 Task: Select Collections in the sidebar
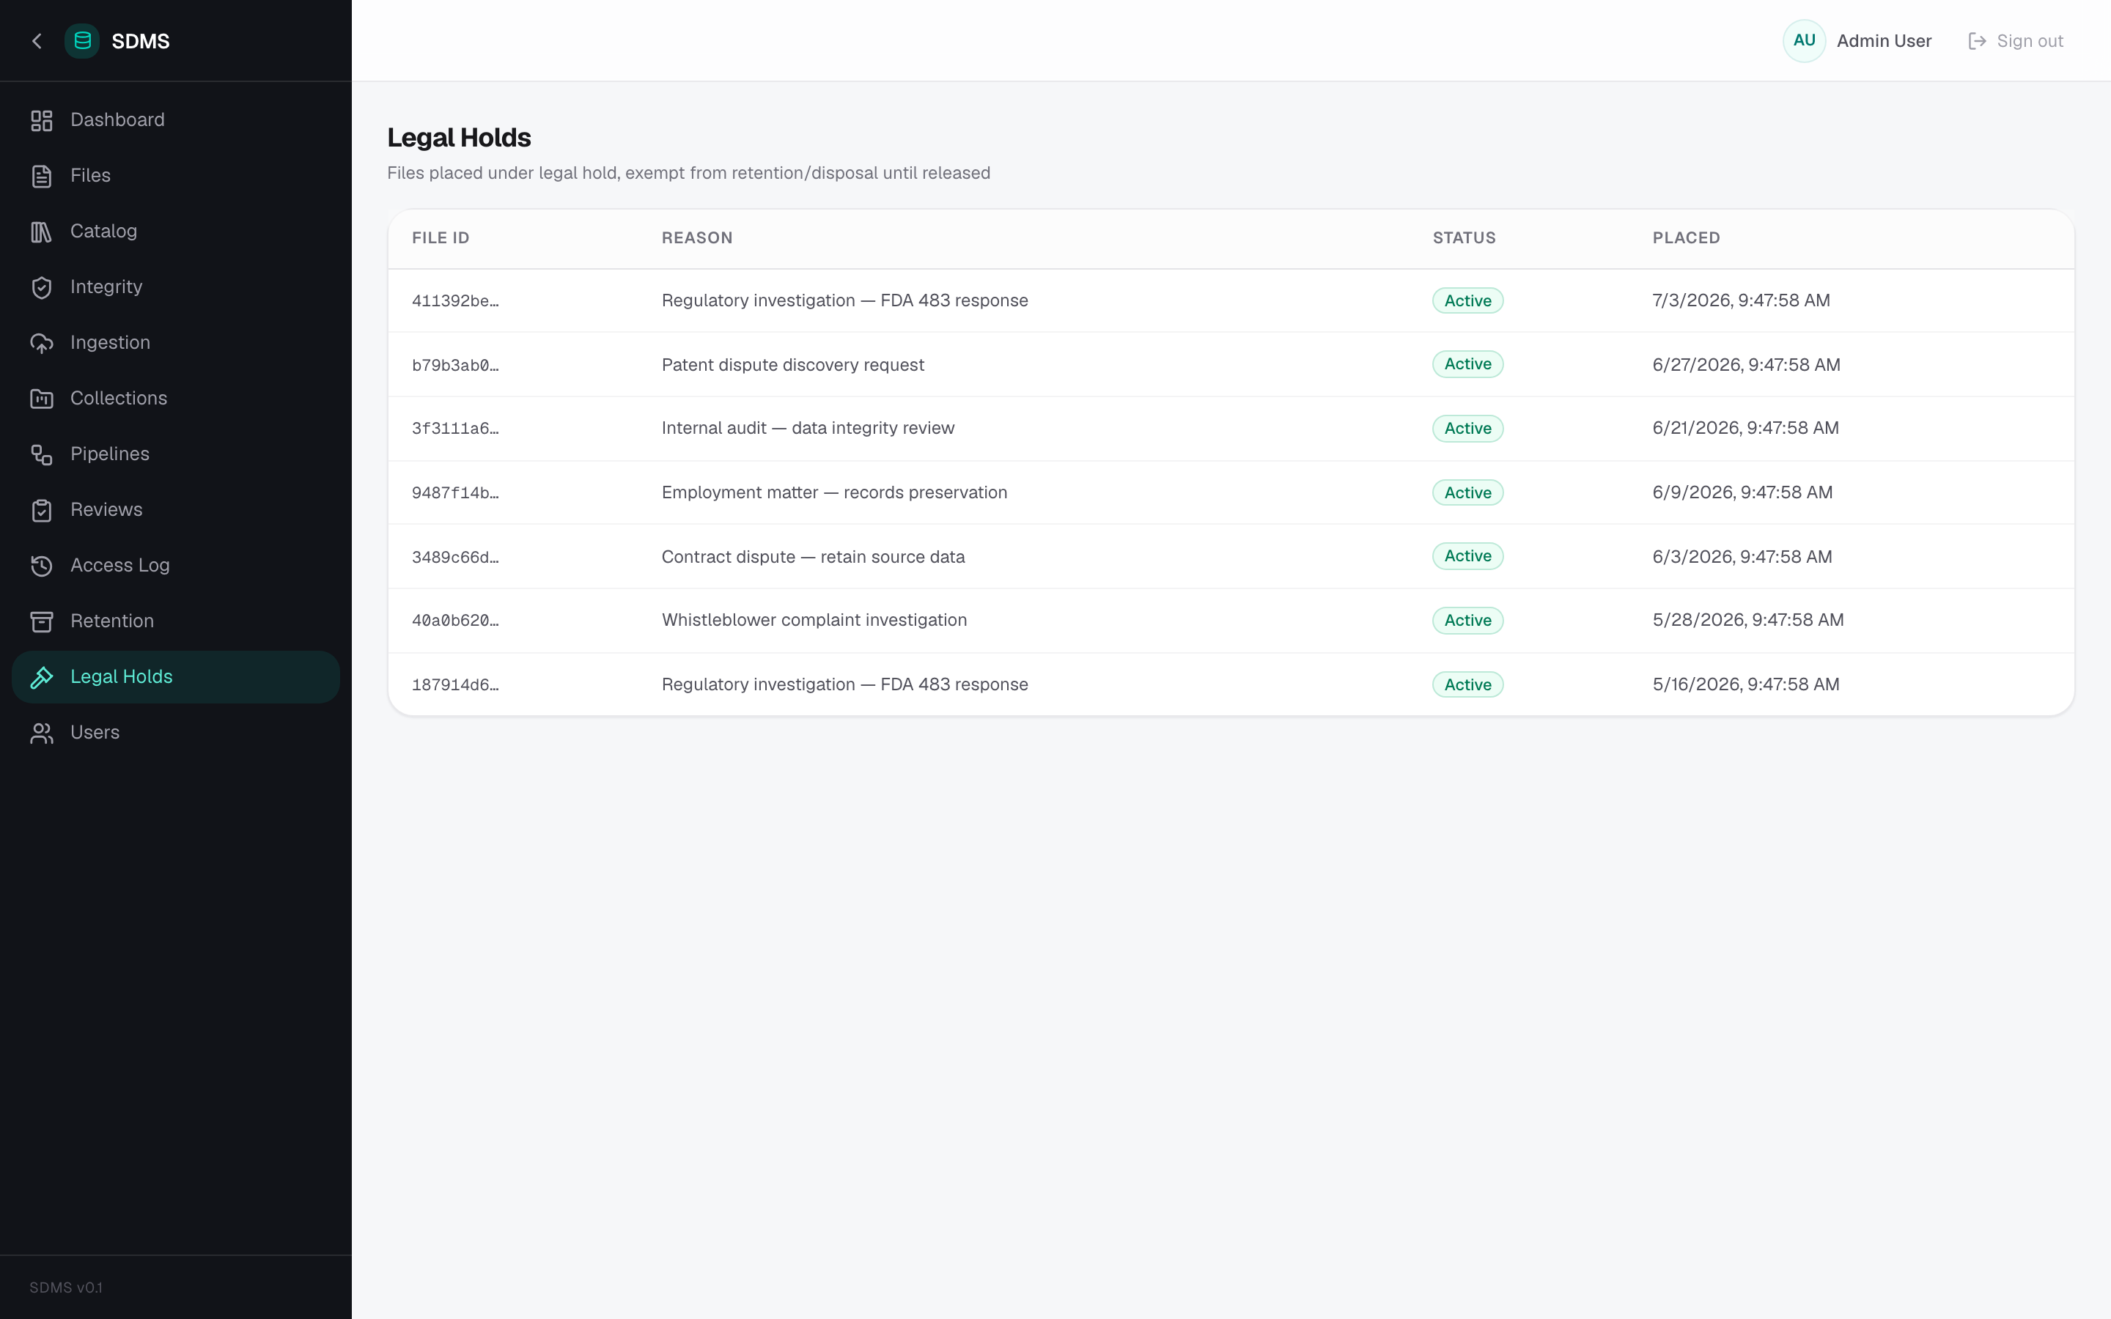[x=175, y=399]
